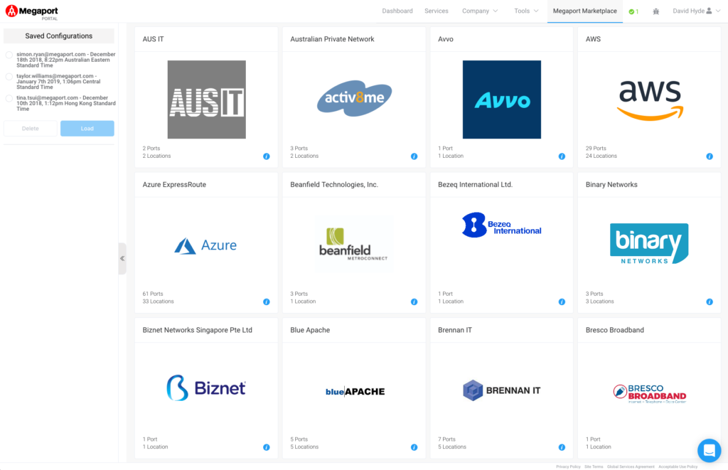
Task: Click the aws logo
Action: [x=650, y=100]
